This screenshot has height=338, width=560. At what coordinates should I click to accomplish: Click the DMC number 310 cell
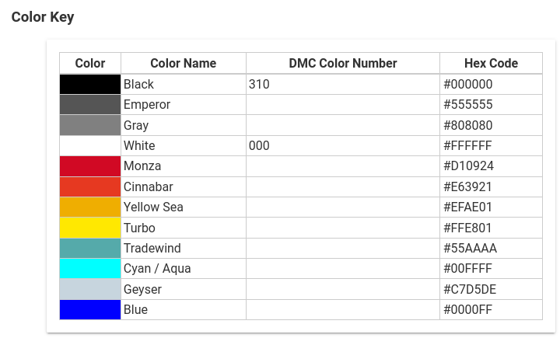[343, 84]
